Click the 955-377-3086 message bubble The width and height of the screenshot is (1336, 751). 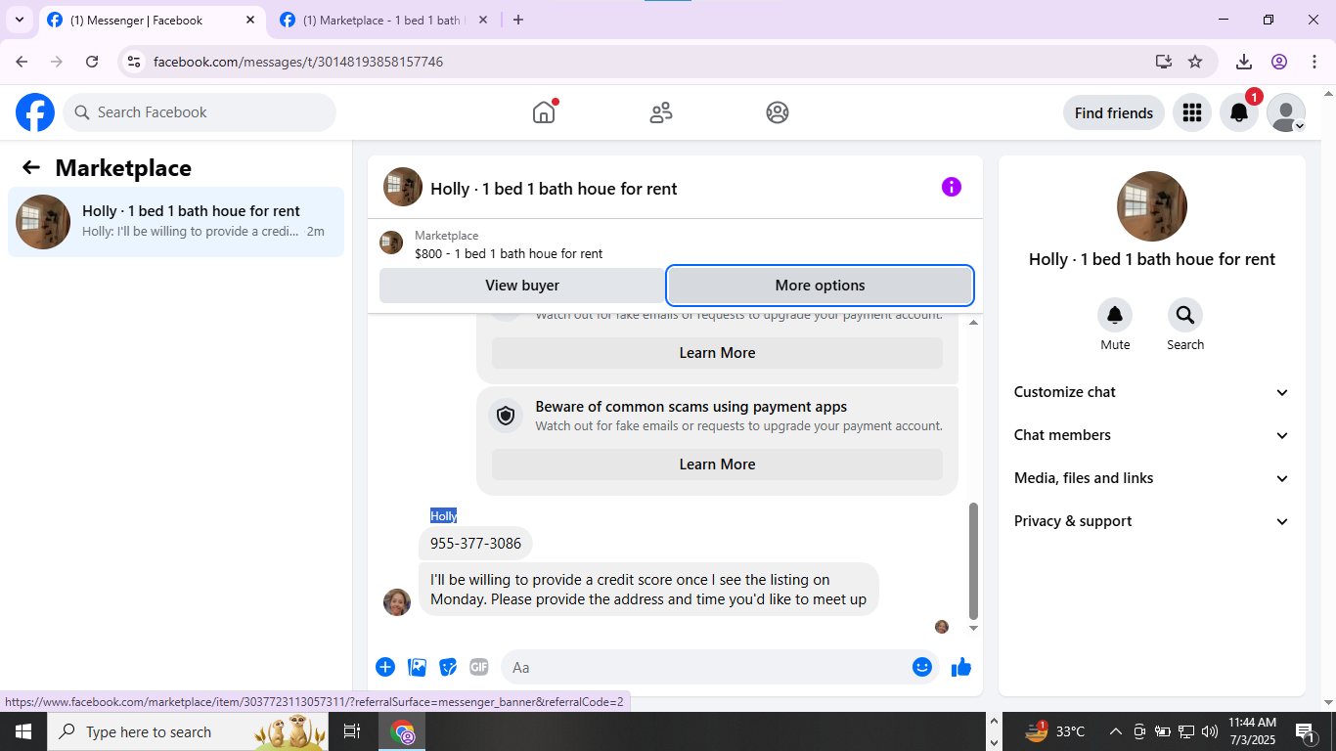click(x=475, y=544)
